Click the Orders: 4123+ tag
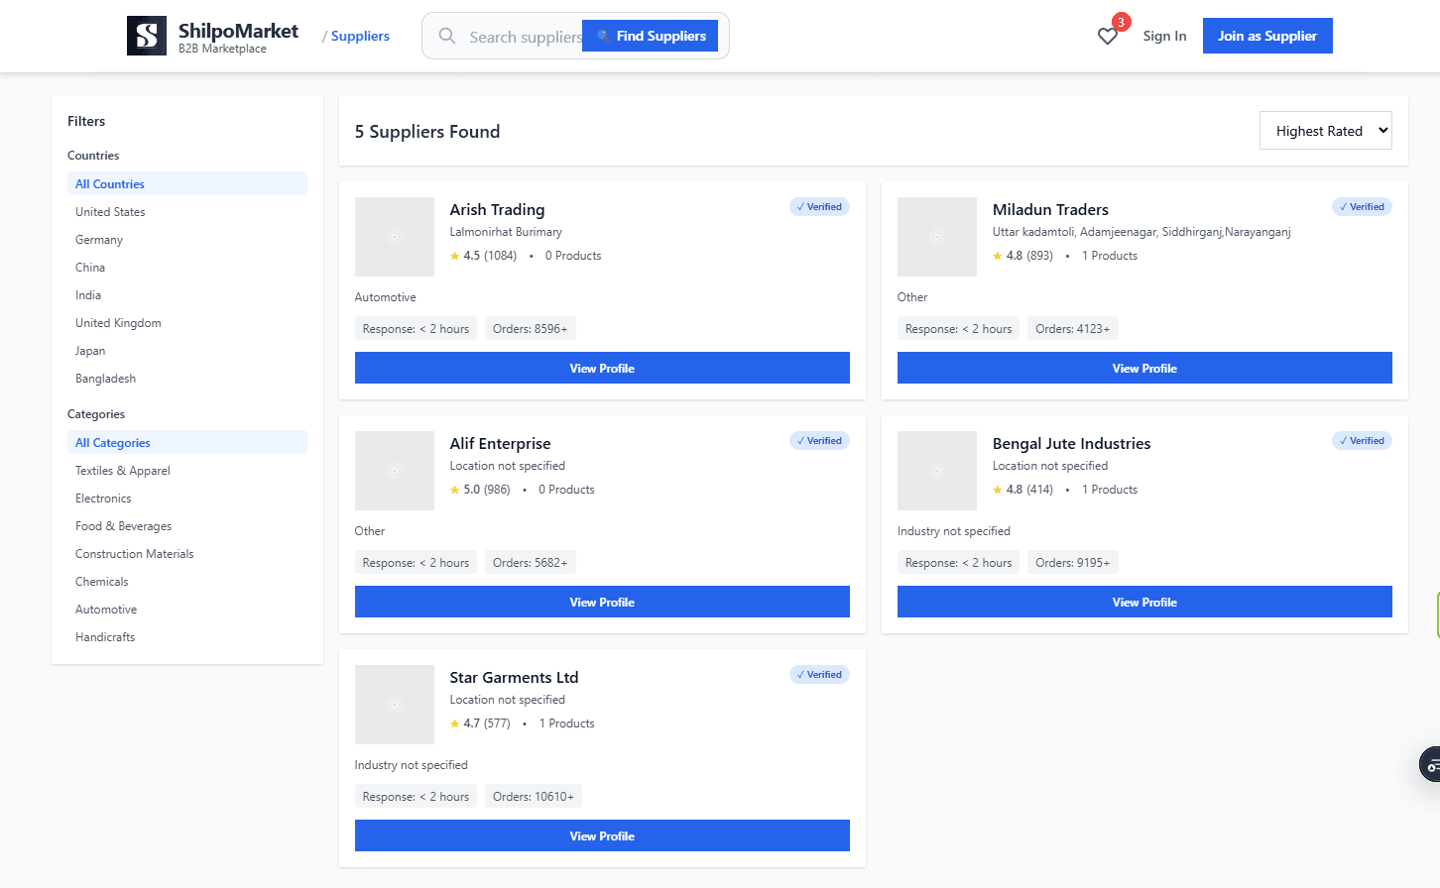1440x888 pixels. coord(1073,328)
